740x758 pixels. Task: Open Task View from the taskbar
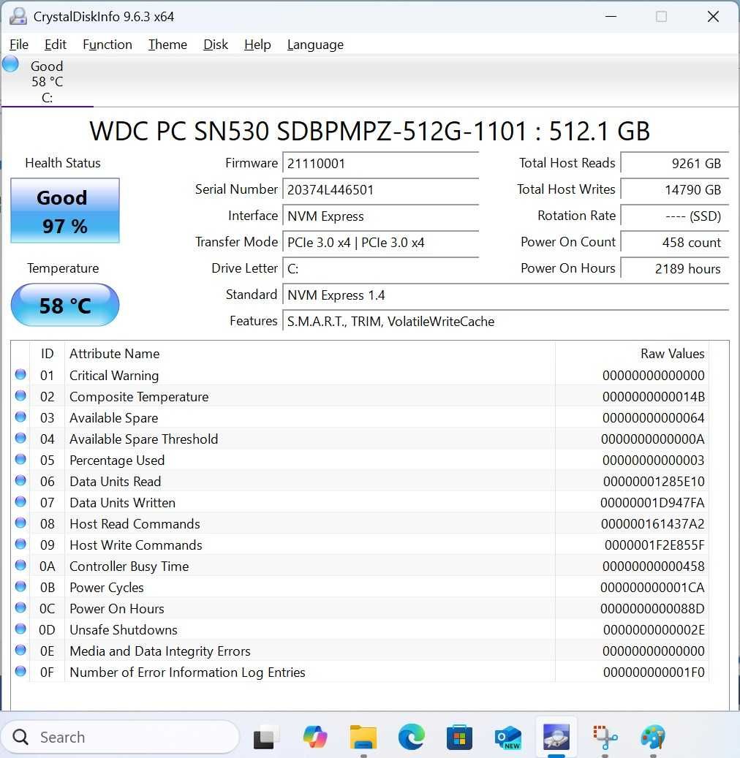[x=265, y=738]
